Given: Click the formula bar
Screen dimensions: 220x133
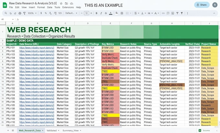Looking at the screenshot, I should (119, 19).
